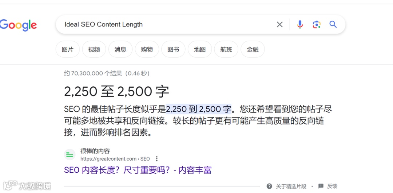Open the 地图 filter chip
This screenshot has width=393, height=193.
coord(200,49)
